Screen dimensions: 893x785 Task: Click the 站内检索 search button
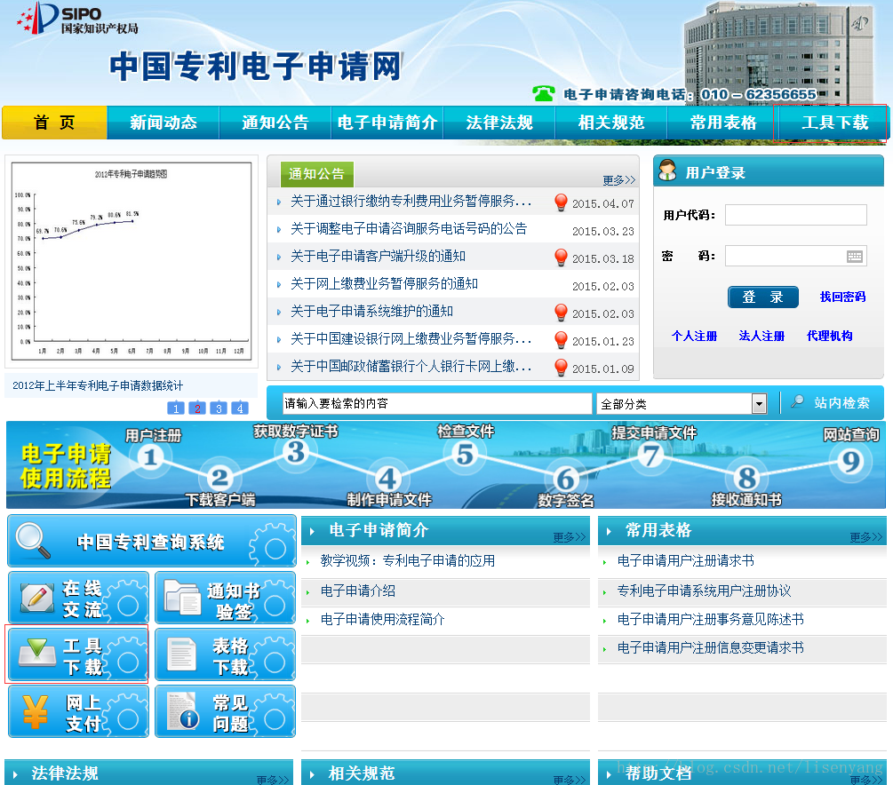point(832,403)
